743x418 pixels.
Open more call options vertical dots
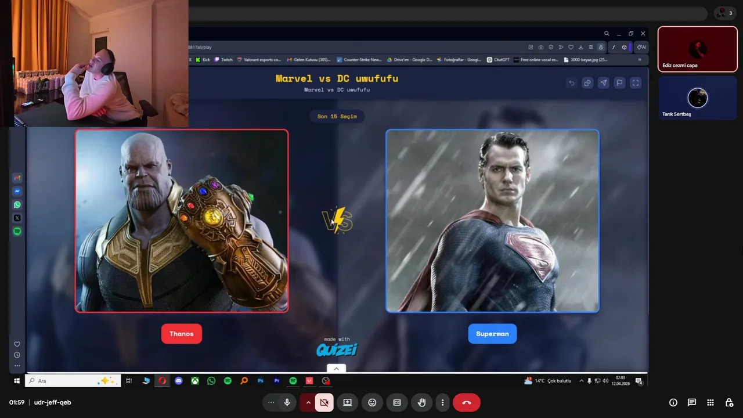(442, 402)
